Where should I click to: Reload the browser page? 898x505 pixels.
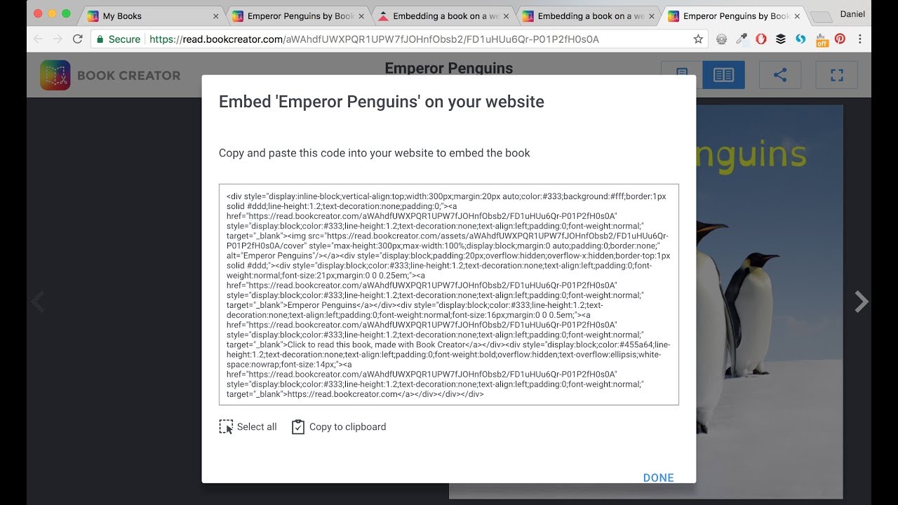tap(78, 39)
